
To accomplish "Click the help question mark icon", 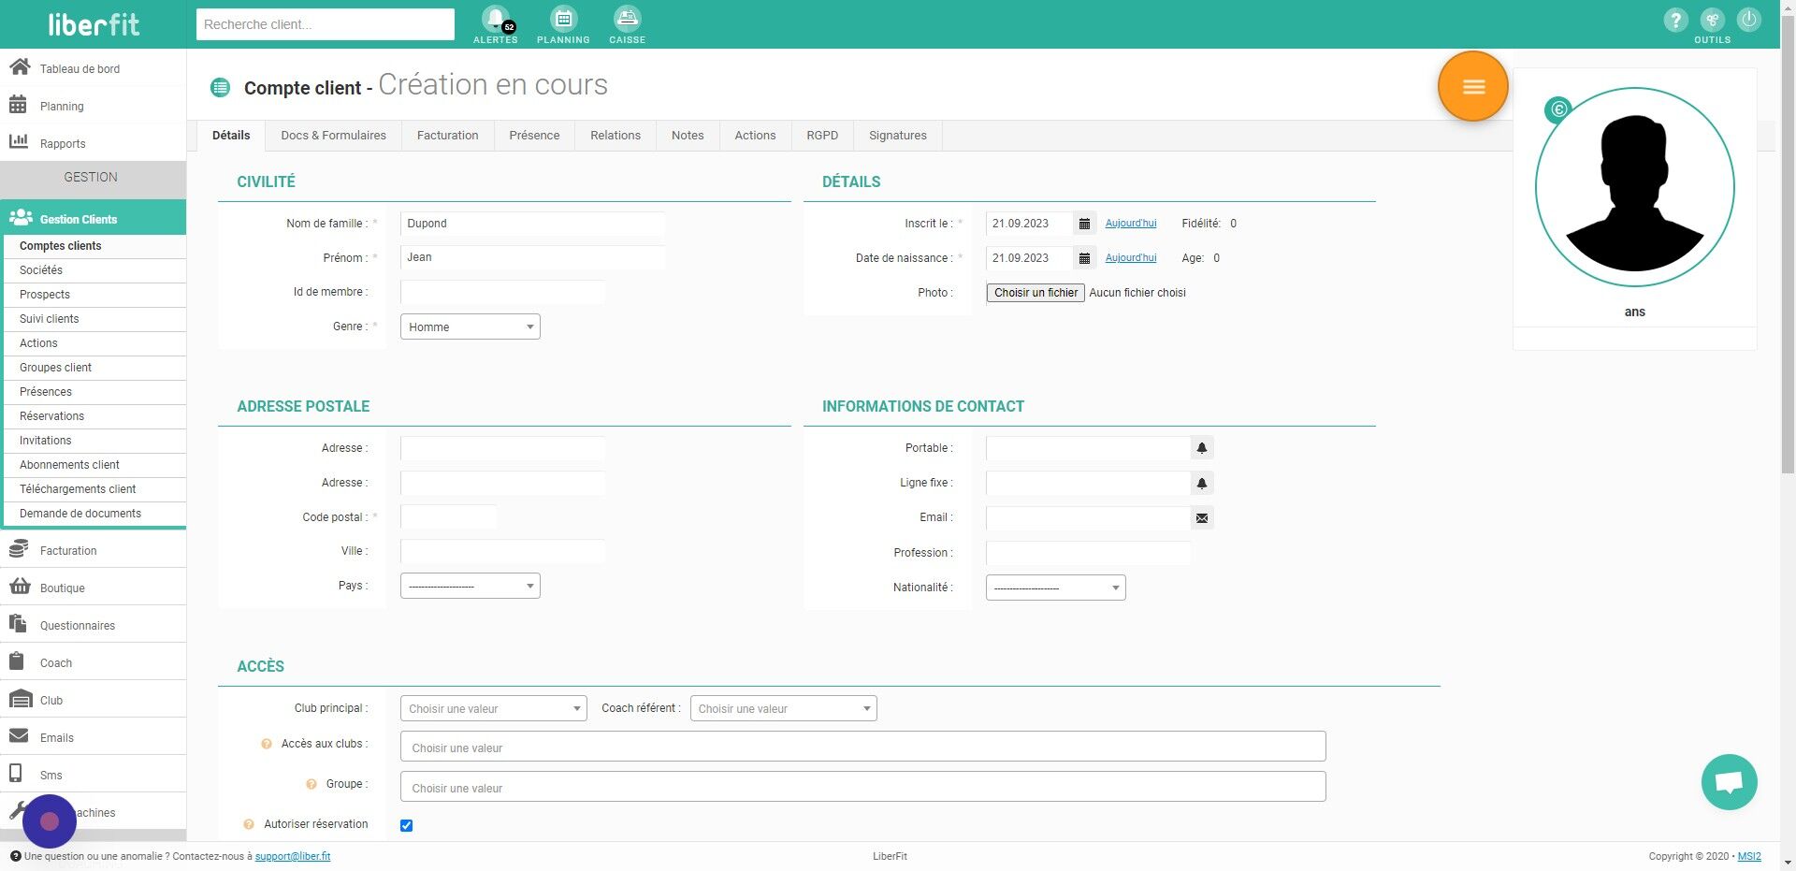I will click(1675, 20).
